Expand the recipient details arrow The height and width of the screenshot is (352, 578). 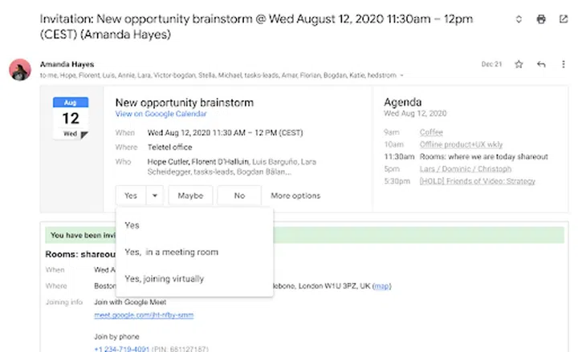click(401, 75)
